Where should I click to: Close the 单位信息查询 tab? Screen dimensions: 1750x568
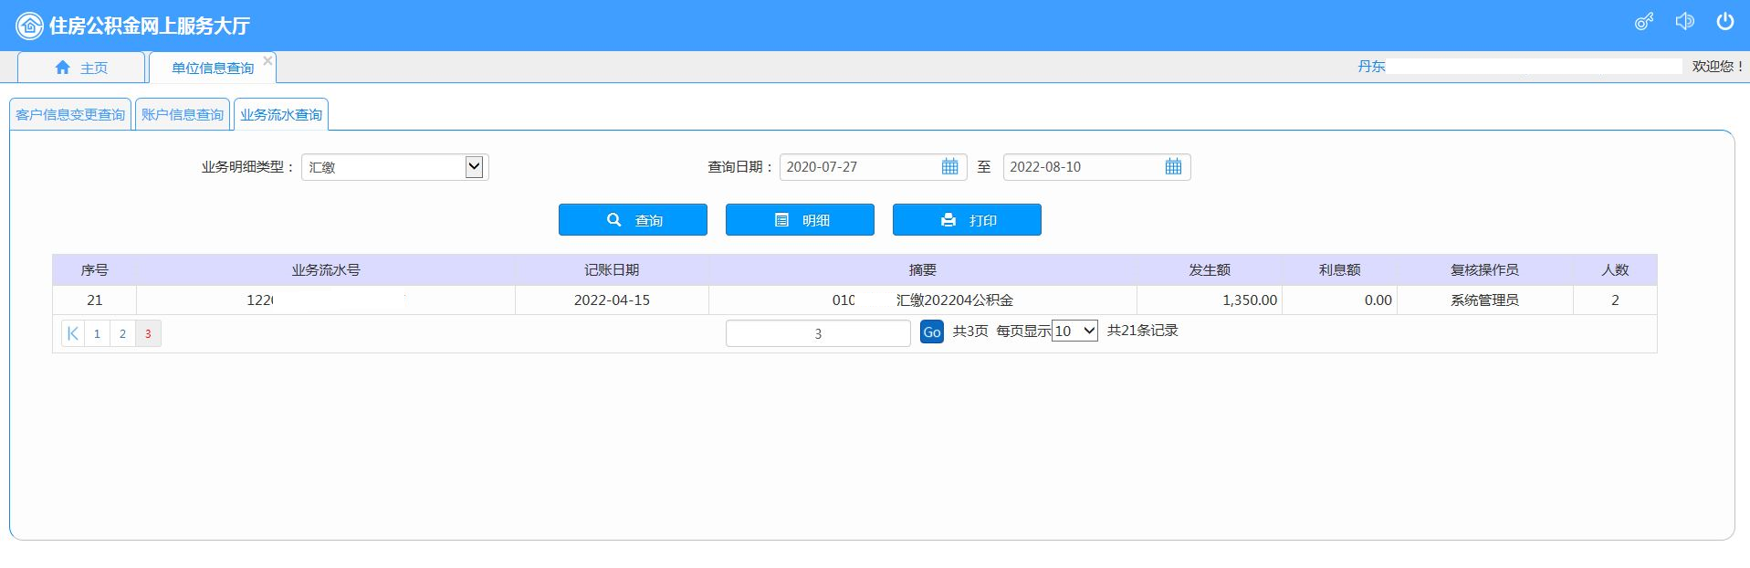point(267,61)
